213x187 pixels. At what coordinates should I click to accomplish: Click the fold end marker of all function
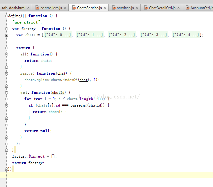click(x=6, y=67)
